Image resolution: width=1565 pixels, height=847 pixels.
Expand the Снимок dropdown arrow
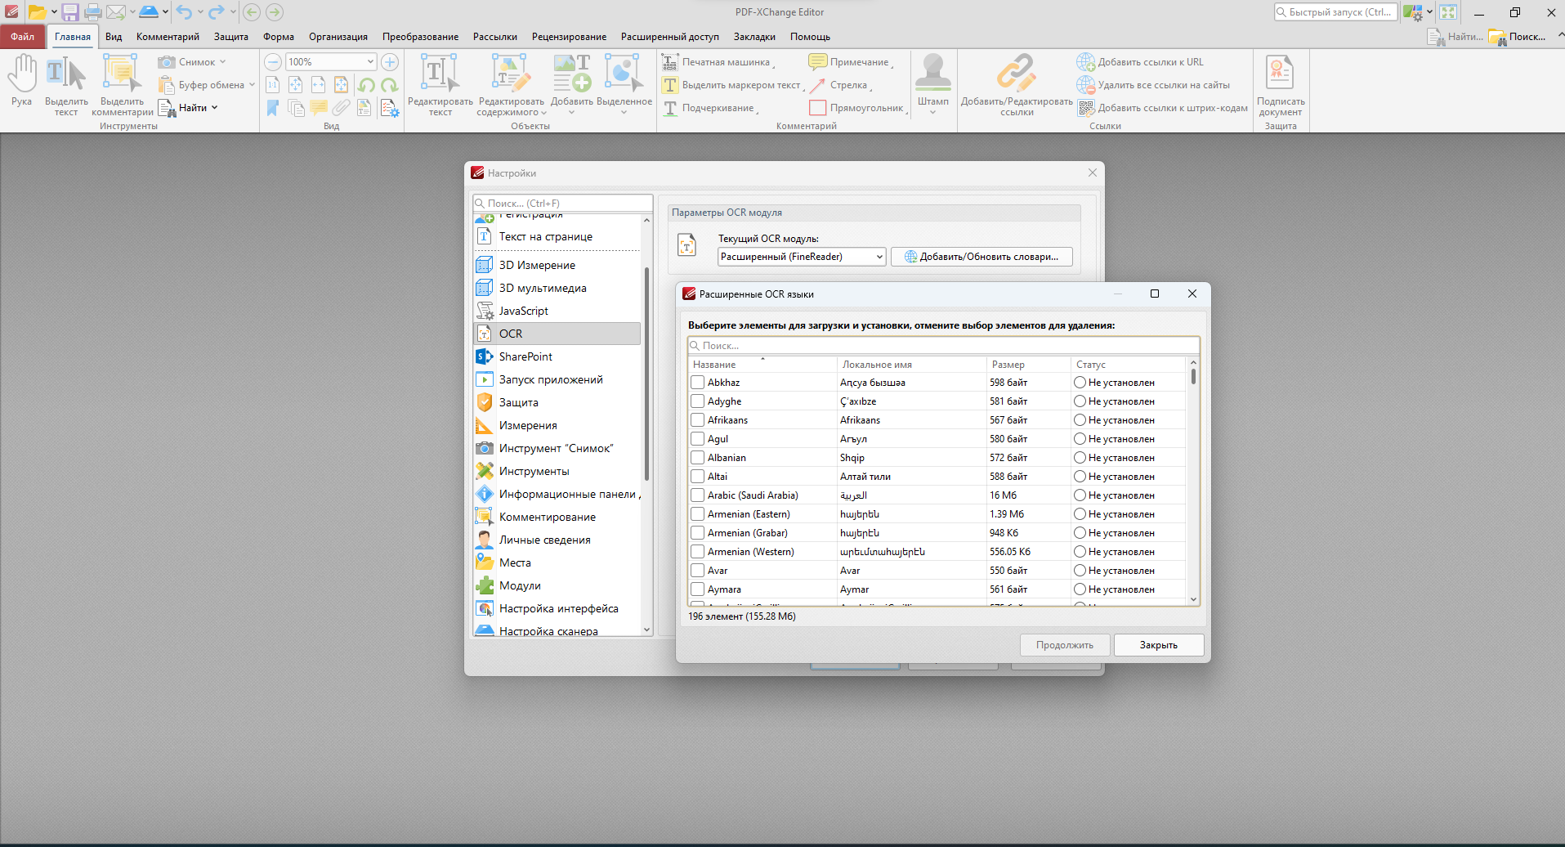[222, 62]
